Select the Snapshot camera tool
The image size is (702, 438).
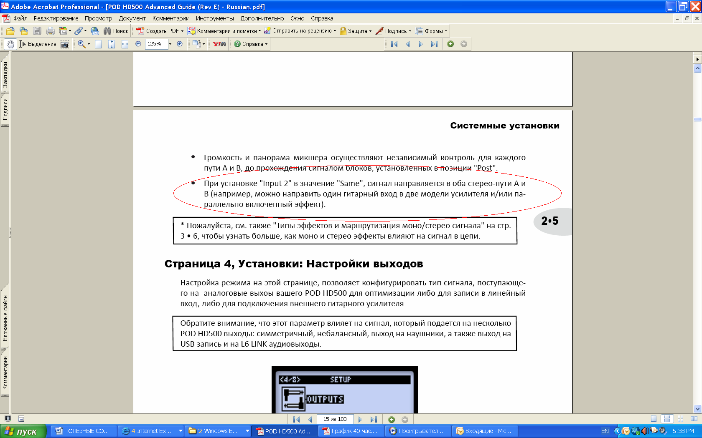click(x=65, y=44)
